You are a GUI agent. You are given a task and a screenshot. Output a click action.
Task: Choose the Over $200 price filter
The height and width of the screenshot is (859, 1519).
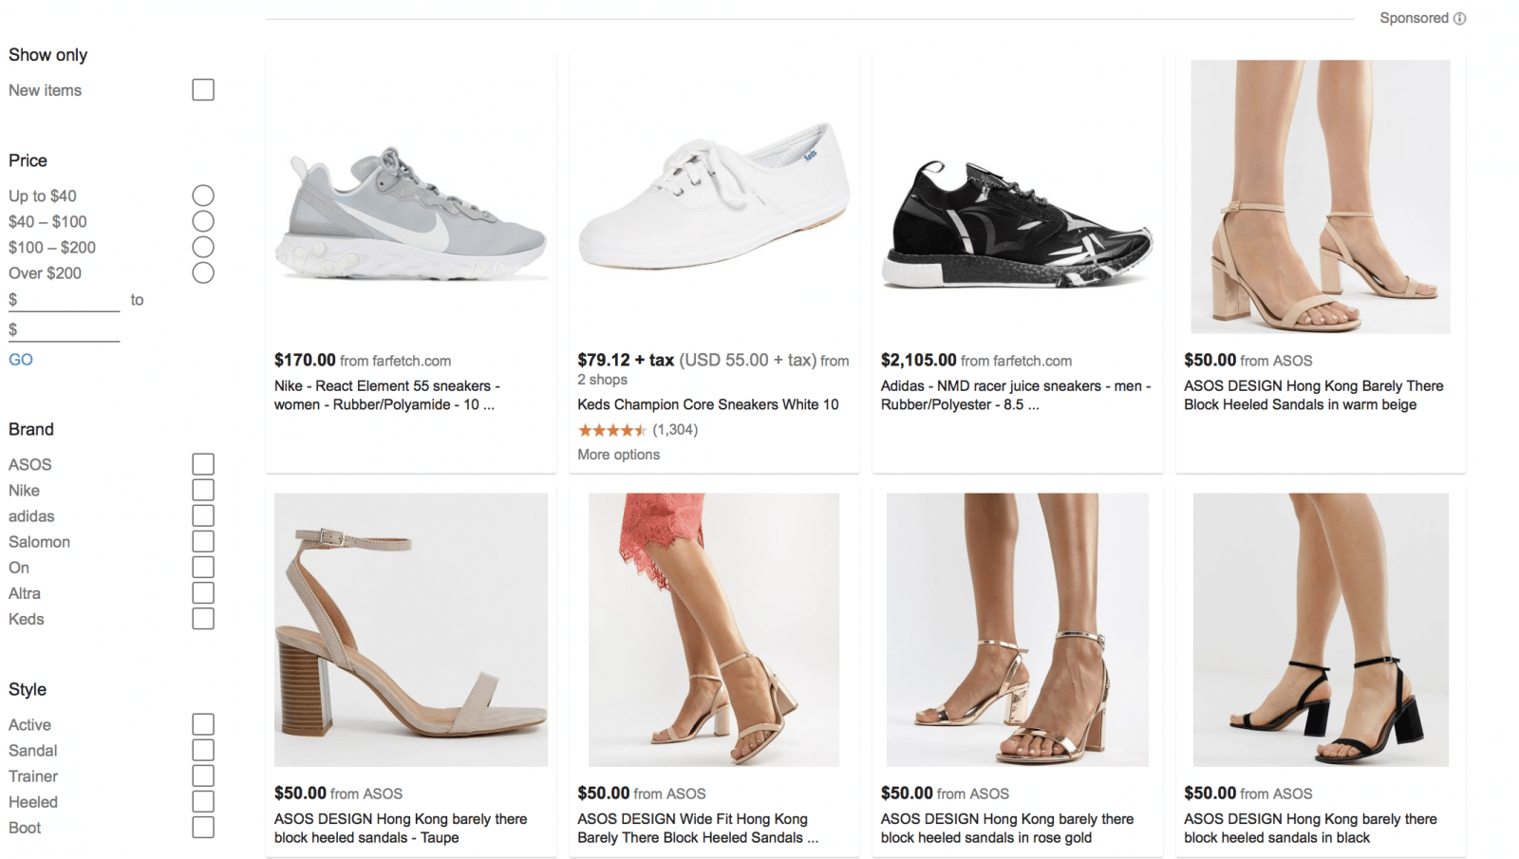[x=203, y=273]
